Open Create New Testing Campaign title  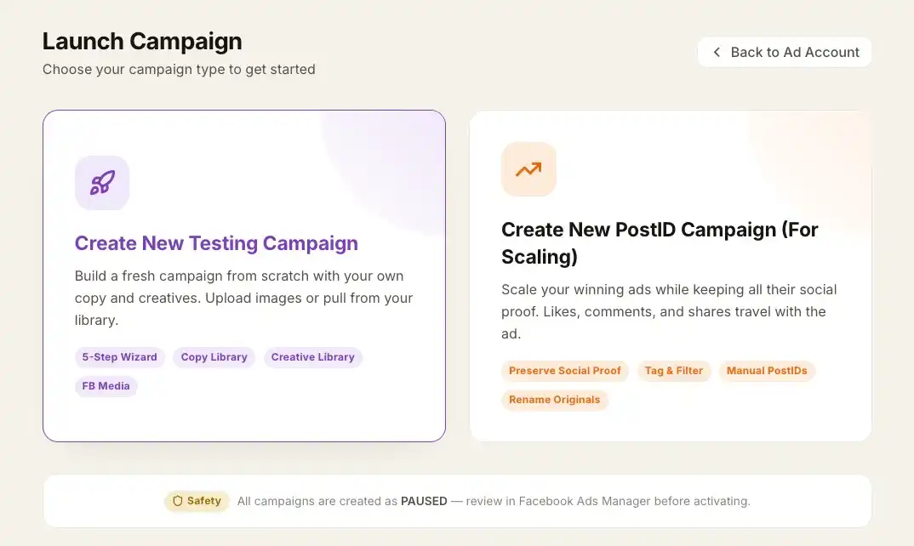pyautogui.click(x=216, y=243)
